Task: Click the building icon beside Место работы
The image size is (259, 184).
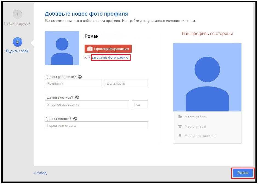Action: click(x=180, y=117)
